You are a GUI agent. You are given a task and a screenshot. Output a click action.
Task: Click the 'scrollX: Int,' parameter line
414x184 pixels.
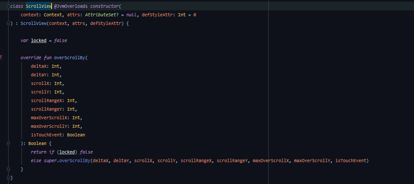click(x=48, y=84)
